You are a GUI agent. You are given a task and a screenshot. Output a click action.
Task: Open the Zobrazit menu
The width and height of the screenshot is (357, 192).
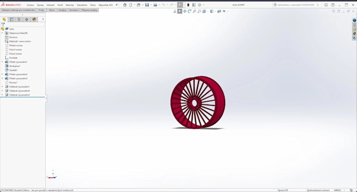point(50,5)
